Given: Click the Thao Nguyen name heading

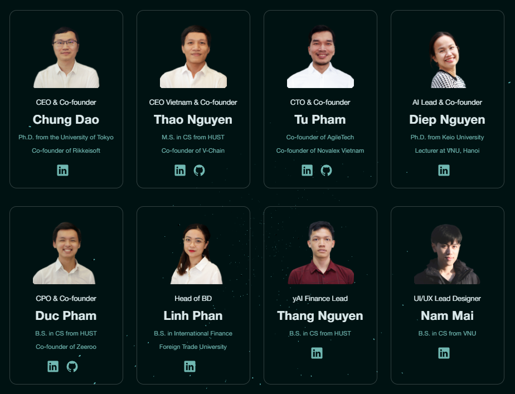Looking at the screenshot, I should pos(193,119).
